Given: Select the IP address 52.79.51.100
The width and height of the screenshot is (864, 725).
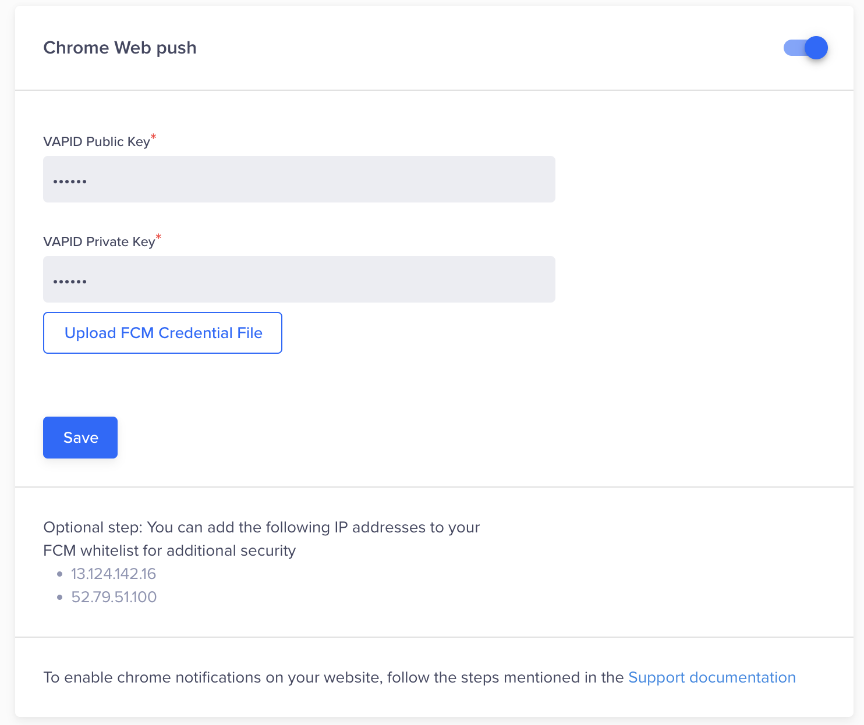Looking at the screenshot, I should [114, 597].
